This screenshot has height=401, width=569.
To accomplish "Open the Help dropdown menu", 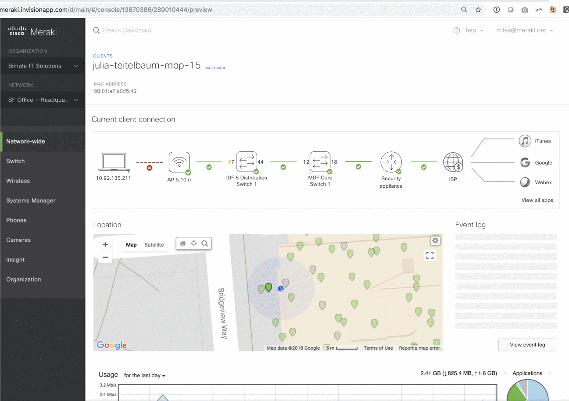I will click(x=469, y=30).
